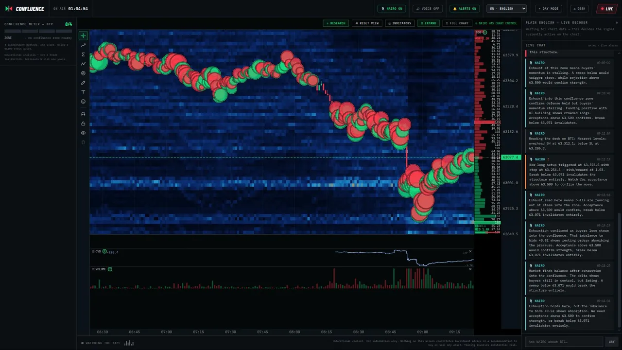Select the crosshair cursor tool
The width and height of the screenshot is (622, 350).
tap(83, 35)
